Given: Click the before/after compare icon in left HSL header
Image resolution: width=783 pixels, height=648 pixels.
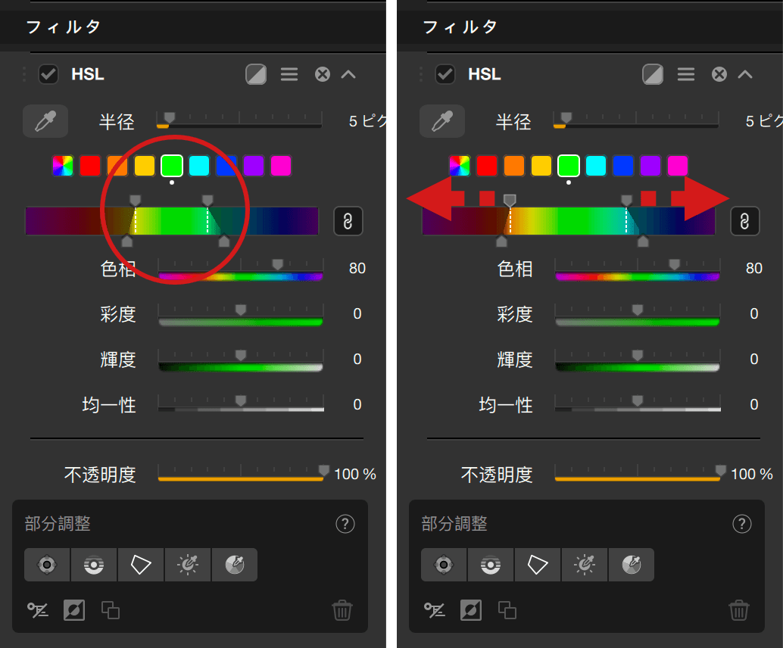Looking at the screenshot, I should (x=256, y=74).
